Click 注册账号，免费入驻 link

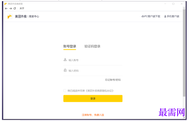(x=93, y=115)
